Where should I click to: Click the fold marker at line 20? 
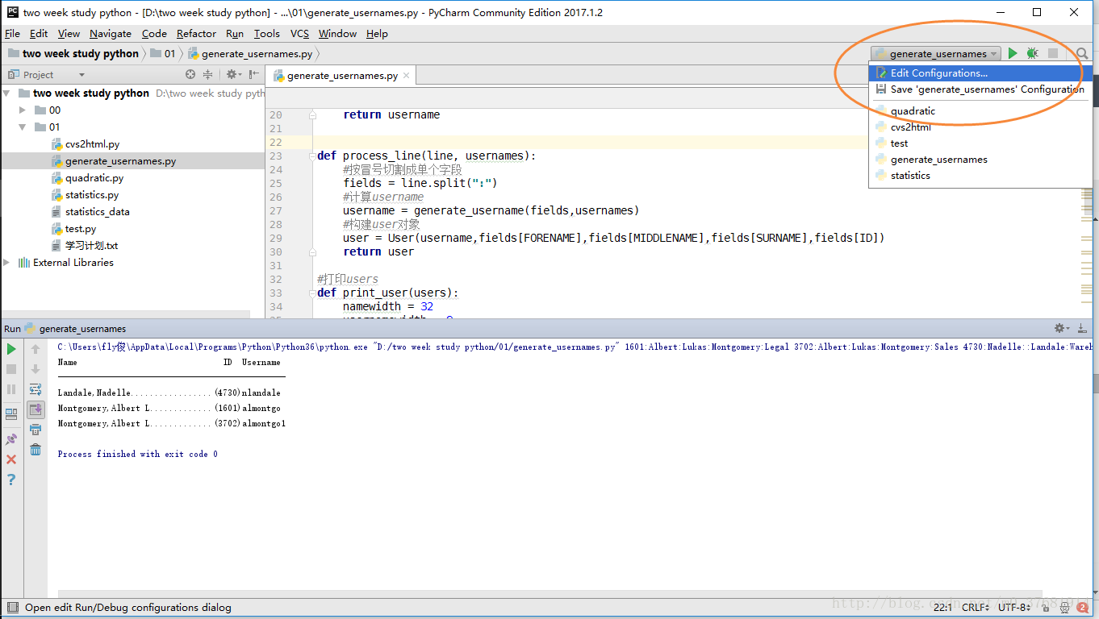pos(312,114)
